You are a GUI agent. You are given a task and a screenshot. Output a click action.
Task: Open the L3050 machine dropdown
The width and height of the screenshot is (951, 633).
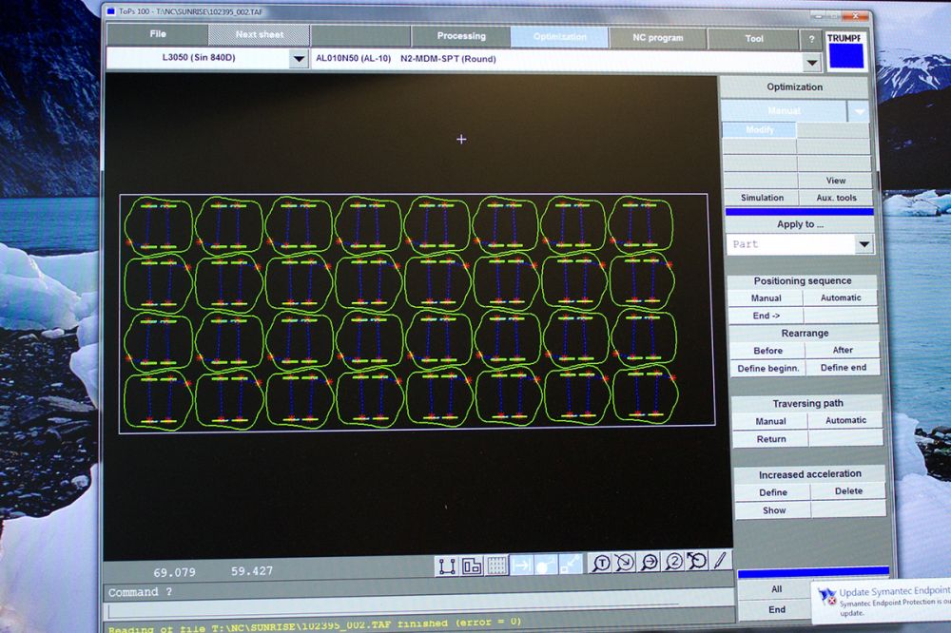[x=298, y=59]
